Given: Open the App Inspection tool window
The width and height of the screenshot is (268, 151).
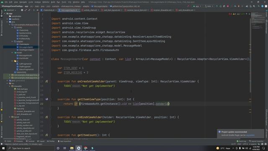Looking at the screenshot, I should (x=64, y=141).
